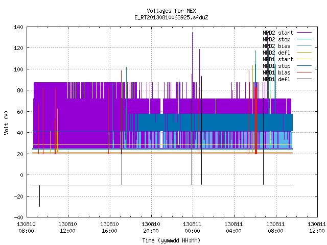Click the filename E_RT20130810063925.sfduZ subtitle
327x245 pixels.
point(171,17)
